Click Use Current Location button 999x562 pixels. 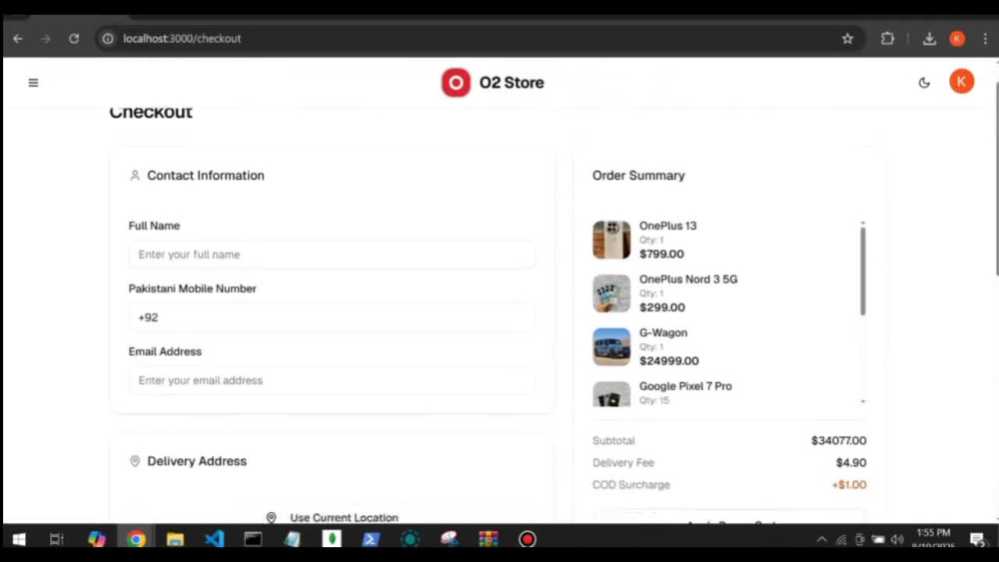pos(332,517)
